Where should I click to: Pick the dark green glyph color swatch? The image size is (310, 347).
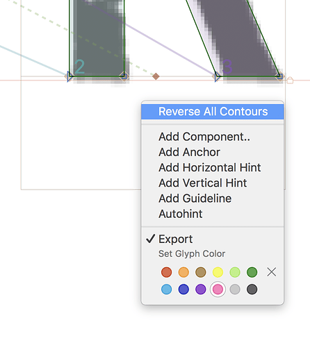click(x=252, y=272)
